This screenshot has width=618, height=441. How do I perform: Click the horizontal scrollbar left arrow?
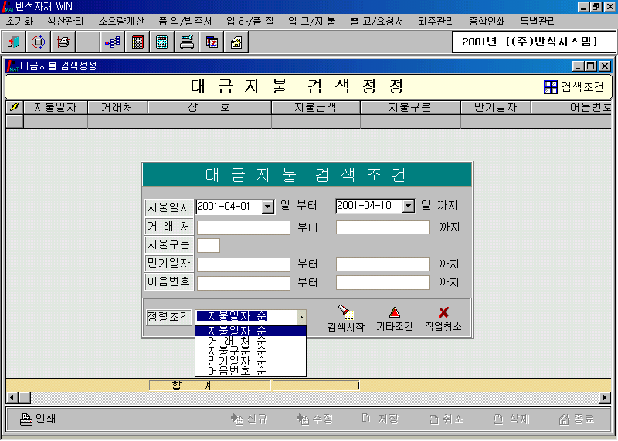[x=12, y=397]
